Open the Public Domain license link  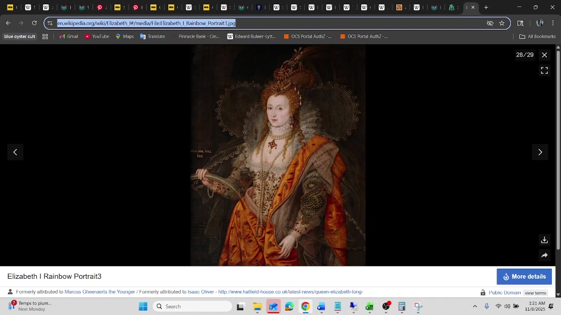(x=505, y=293)
